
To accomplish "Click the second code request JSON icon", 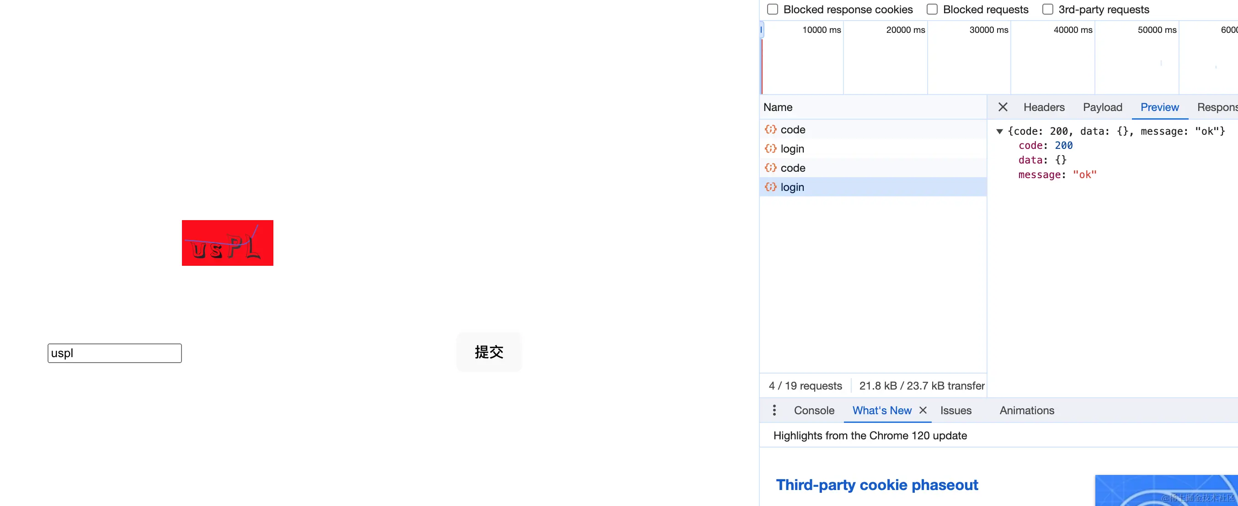I will pos(770,168).
